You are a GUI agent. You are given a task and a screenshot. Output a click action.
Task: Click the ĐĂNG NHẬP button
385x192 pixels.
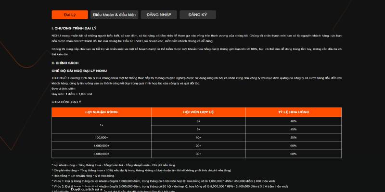click(159, 15)
